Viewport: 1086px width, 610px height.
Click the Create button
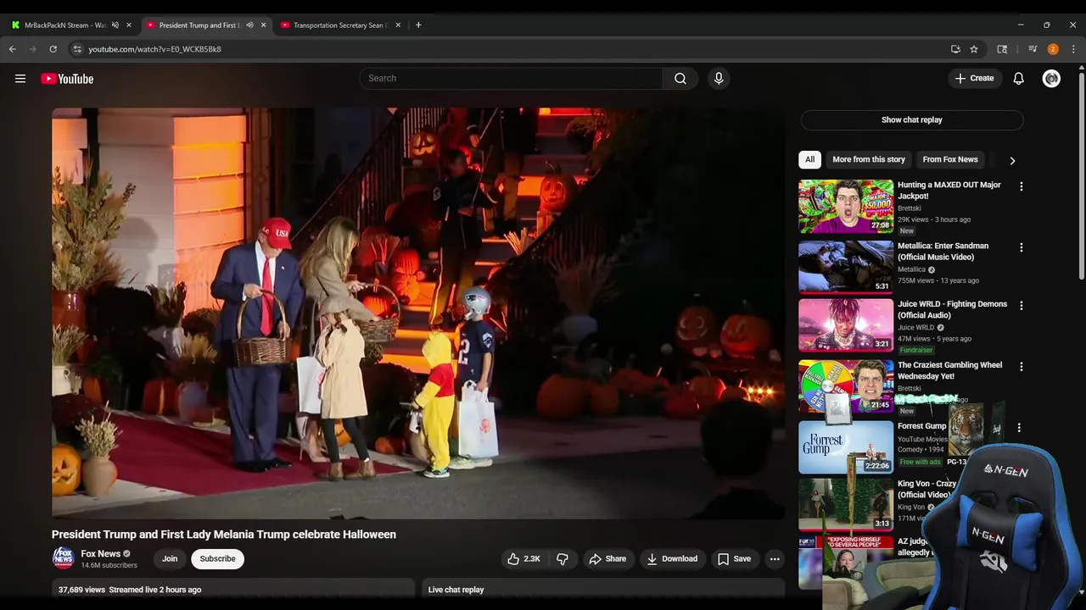[x=974, y=78]
